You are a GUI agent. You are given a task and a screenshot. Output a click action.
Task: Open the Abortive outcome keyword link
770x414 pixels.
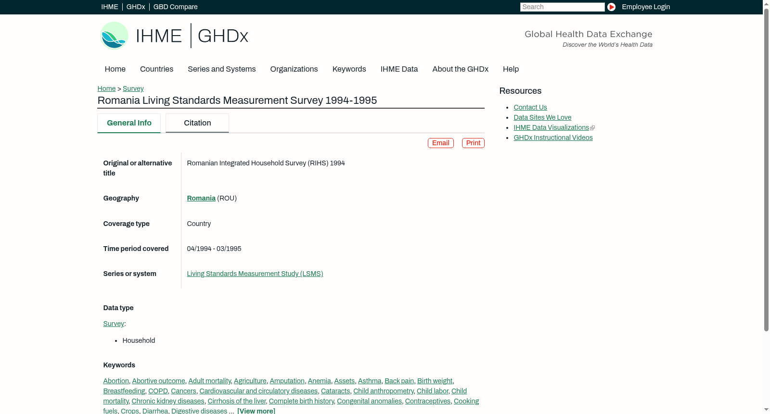(x=158, y=381)
